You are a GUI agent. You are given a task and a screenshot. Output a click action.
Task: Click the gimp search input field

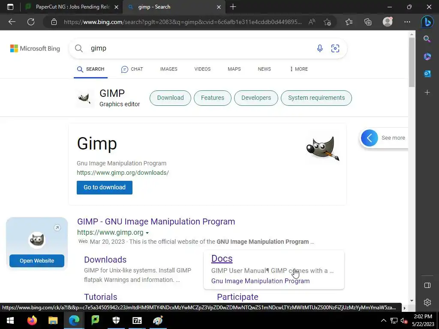pos(196,48)
